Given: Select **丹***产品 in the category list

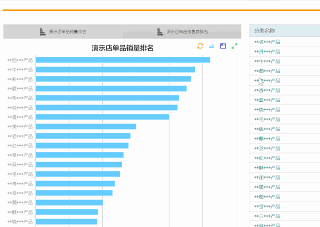Looking at the screenshot, I should 267,51.
